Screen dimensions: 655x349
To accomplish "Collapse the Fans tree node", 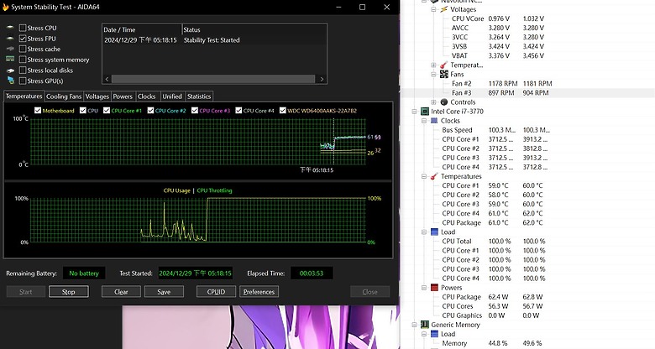I will coord(433,75).
